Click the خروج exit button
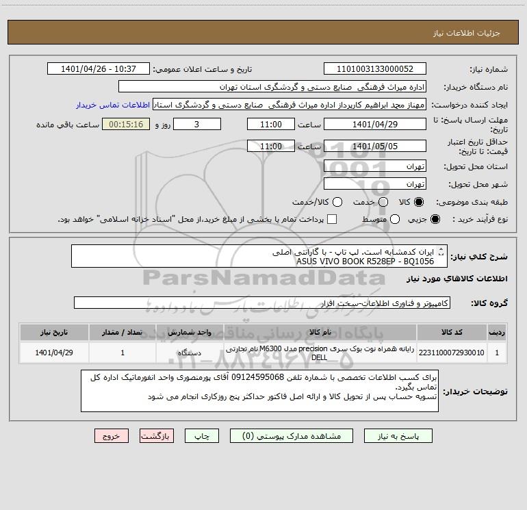The height and width of the screenshot is (510, 527). [x=112, y=435]
